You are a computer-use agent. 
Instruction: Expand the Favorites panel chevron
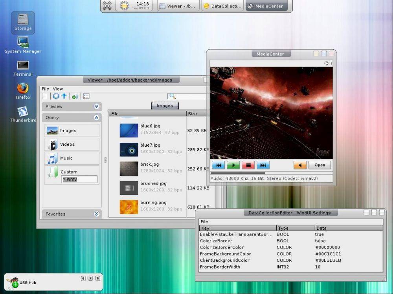[x=97, y=214]
